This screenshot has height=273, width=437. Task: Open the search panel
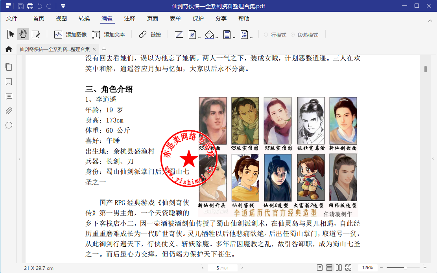(9, 125)
